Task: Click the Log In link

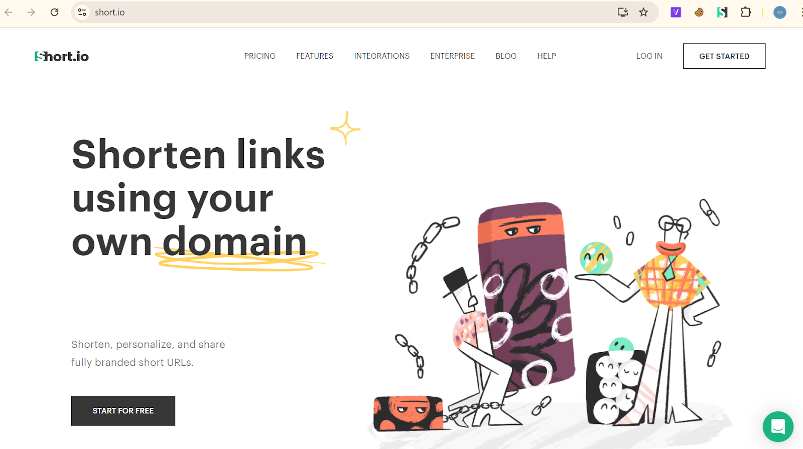Action: click(649, 56)
